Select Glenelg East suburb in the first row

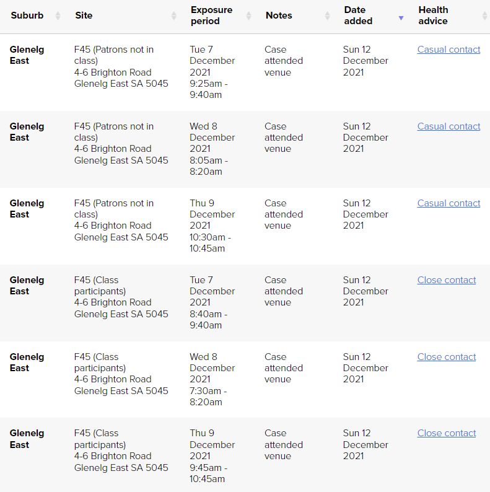[27, 55]
